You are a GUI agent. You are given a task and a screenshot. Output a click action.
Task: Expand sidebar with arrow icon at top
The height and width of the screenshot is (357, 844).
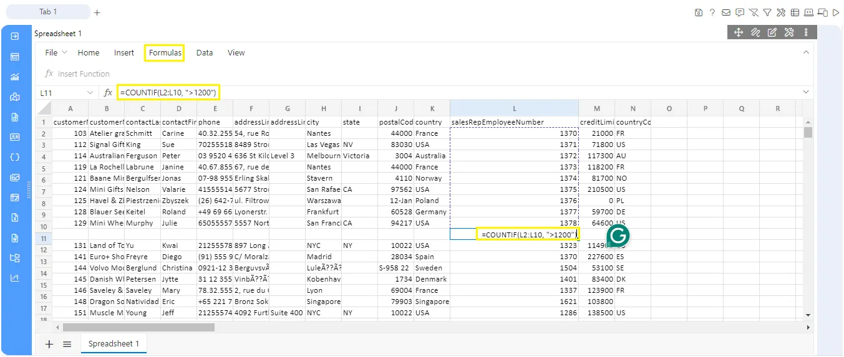[15, 36]
